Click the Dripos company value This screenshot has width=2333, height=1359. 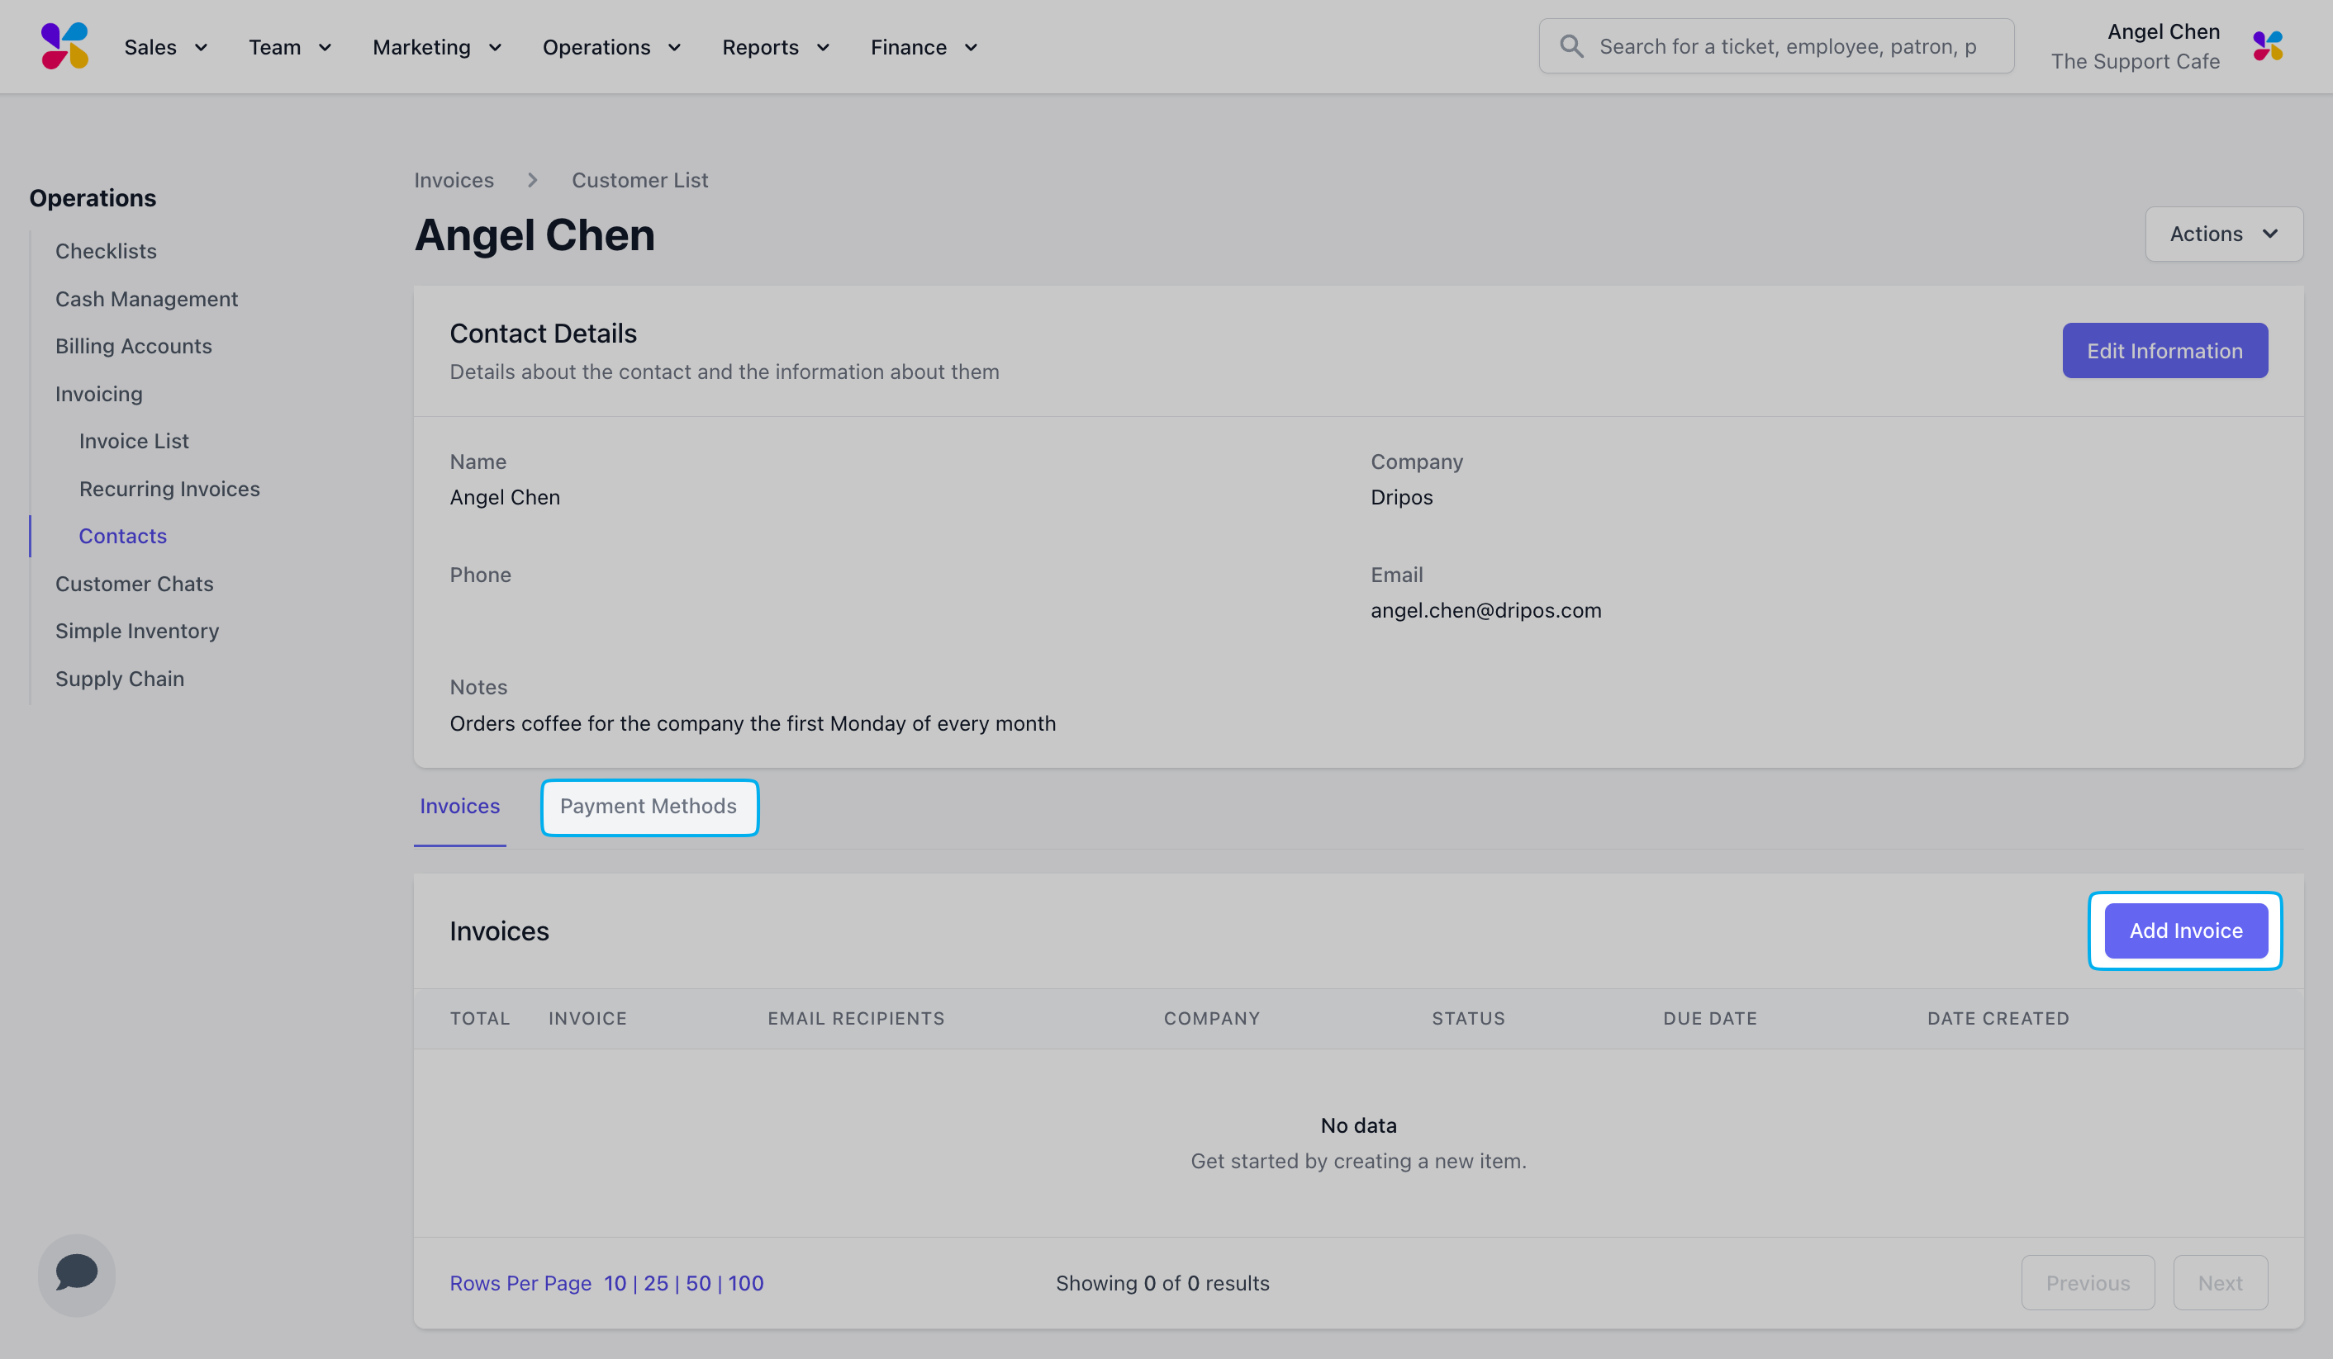(1401, 497)
